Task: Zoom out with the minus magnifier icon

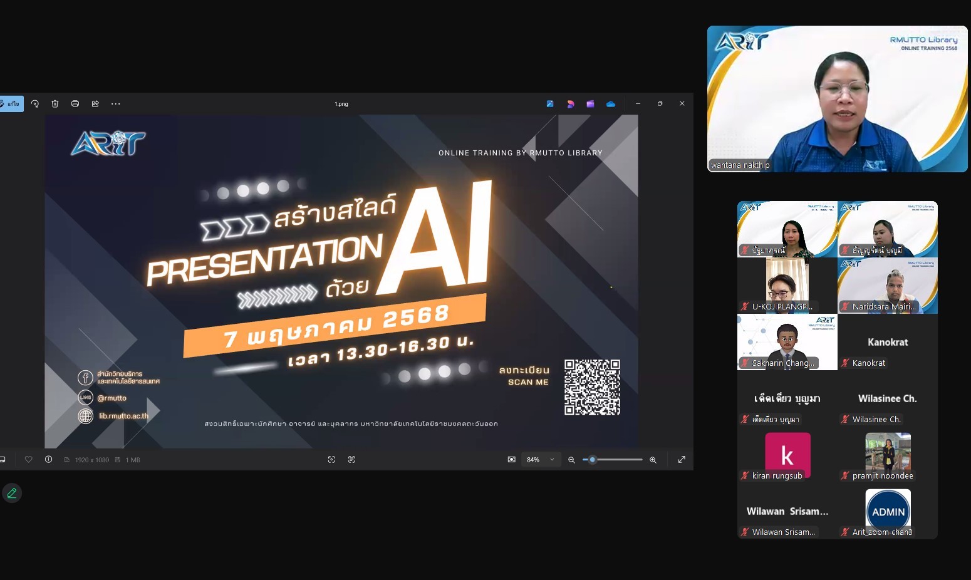Action: click(x=571, y=460)
